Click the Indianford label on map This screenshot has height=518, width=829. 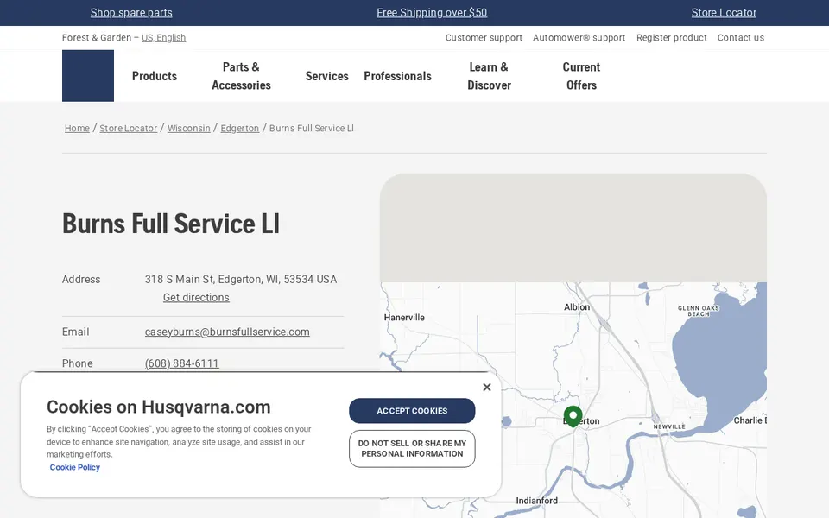pos(536,501)
